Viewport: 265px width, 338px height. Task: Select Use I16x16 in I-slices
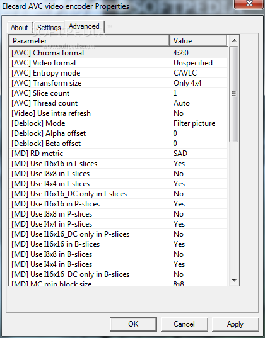point(119,164)
